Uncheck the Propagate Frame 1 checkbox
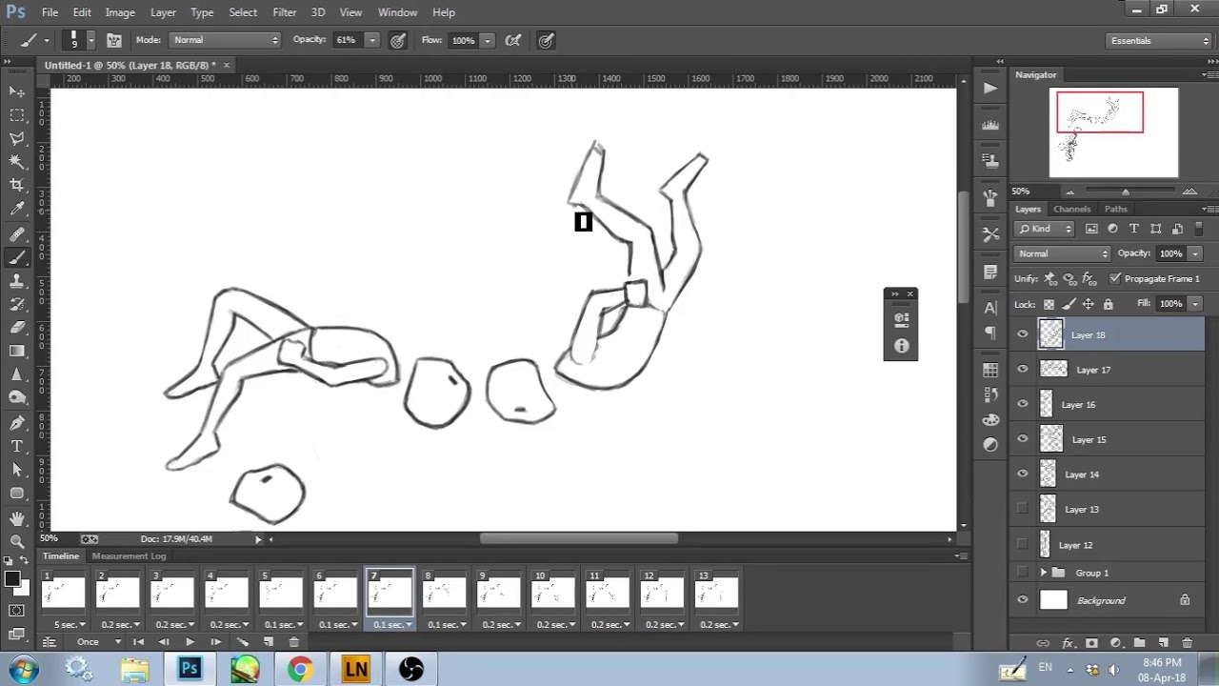 coord(1115,278)
